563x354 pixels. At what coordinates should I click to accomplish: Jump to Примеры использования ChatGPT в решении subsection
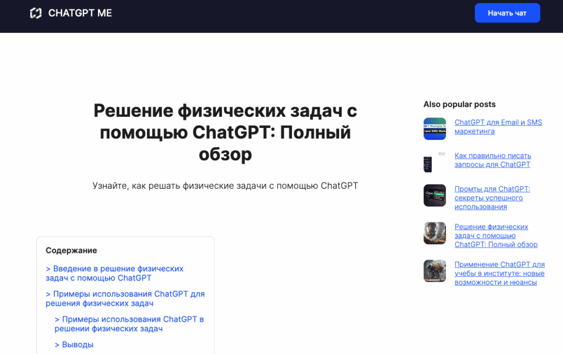tap(129, 324)
